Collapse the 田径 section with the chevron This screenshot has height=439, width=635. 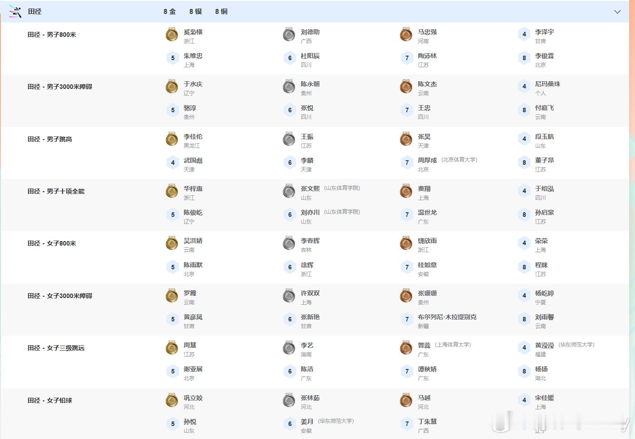click(617, 12)
